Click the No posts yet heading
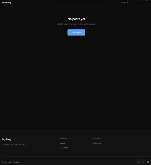151x165 pixels. (x=76, y=19)
